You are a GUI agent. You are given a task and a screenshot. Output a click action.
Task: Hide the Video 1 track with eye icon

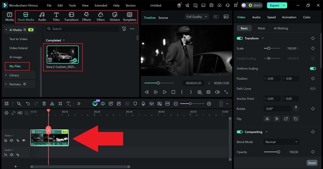24,140
